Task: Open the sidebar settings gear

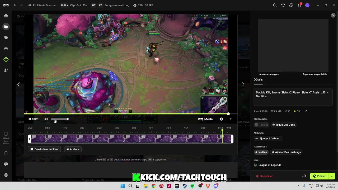Action: [x=6, y=175]
